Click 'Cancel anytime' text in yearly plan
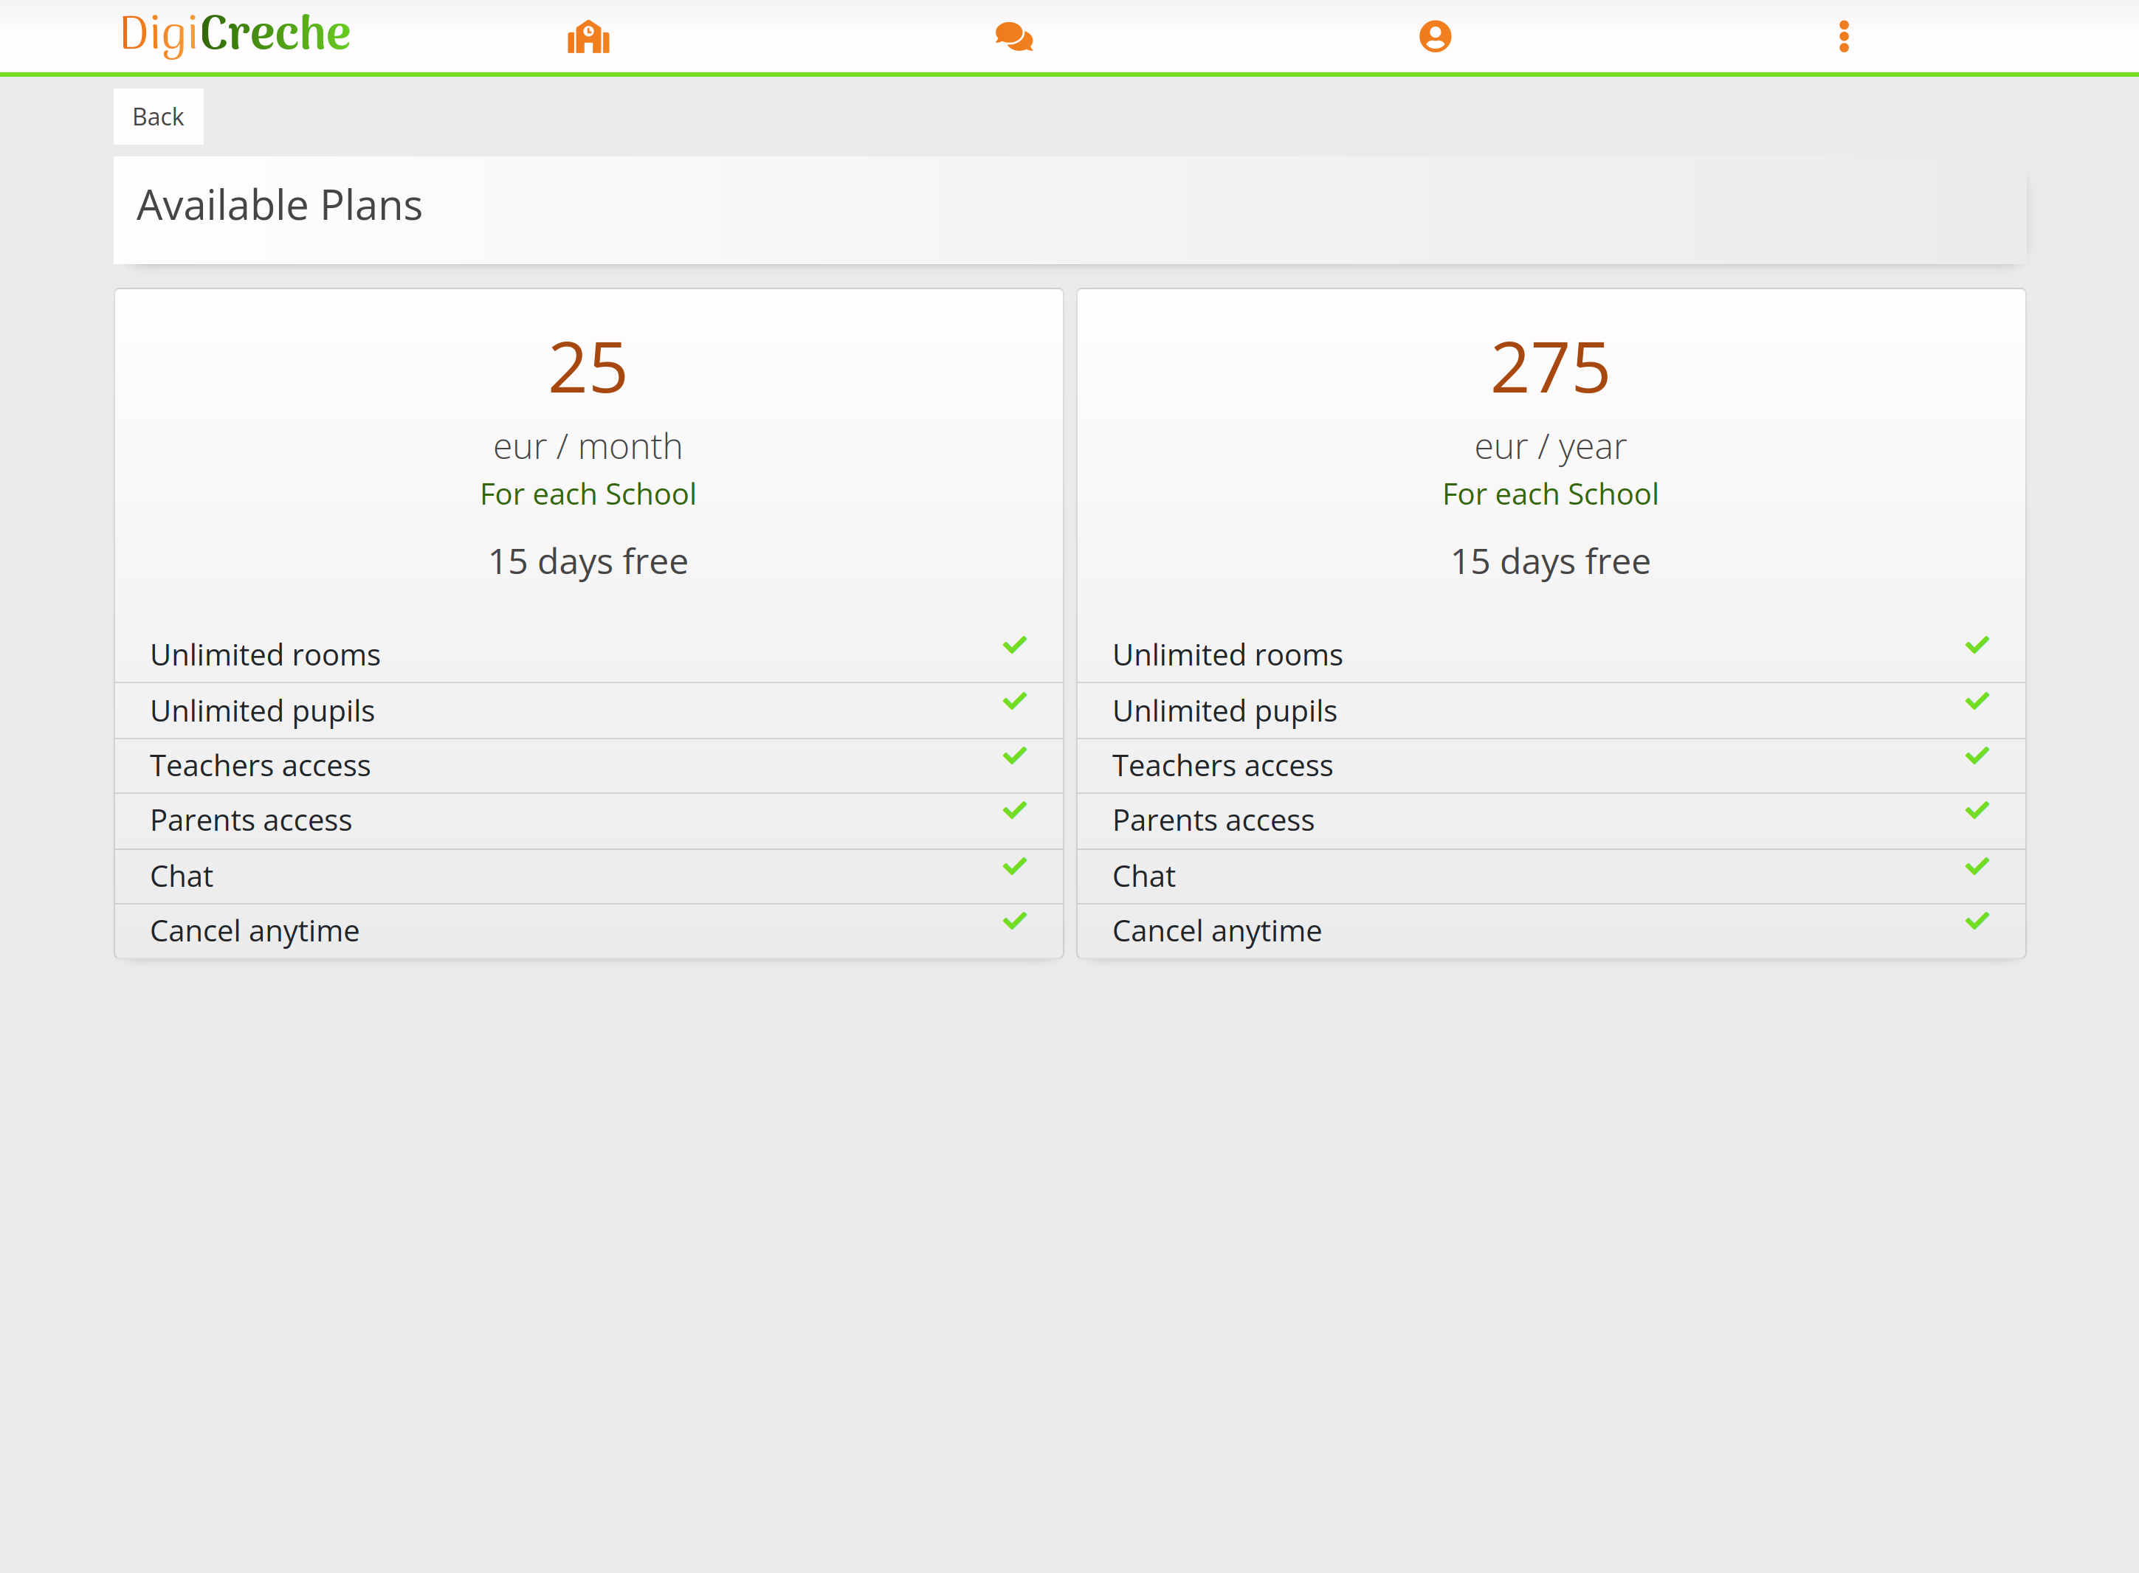The height and width of the screenshot is (1573, 2139). [1217, 930]
